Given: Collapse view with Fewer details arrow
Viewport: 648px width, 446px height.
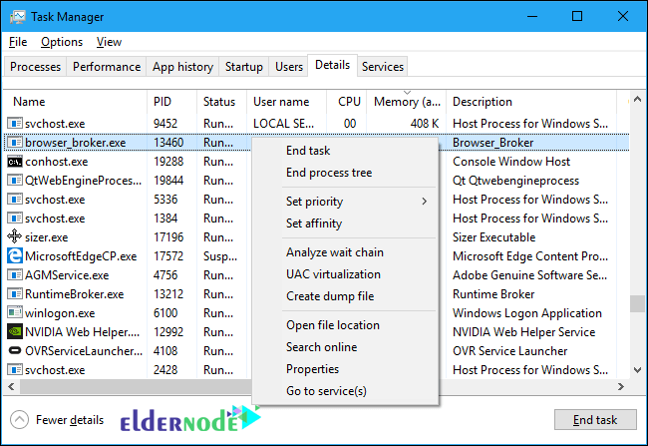Looking at the screenshot, I should point(19,420).
